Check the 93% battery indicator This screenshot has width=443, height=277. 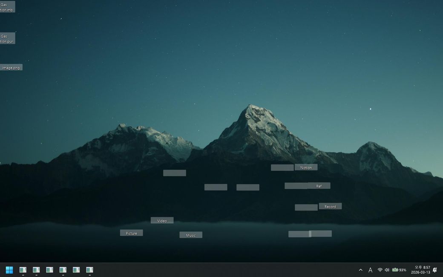399,270
